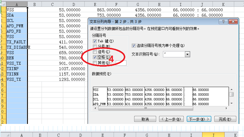The width and height of the screenshot is (244, 137).
Task: Close the 文本分列向导 dialog
Action: [x=233, y=21]
